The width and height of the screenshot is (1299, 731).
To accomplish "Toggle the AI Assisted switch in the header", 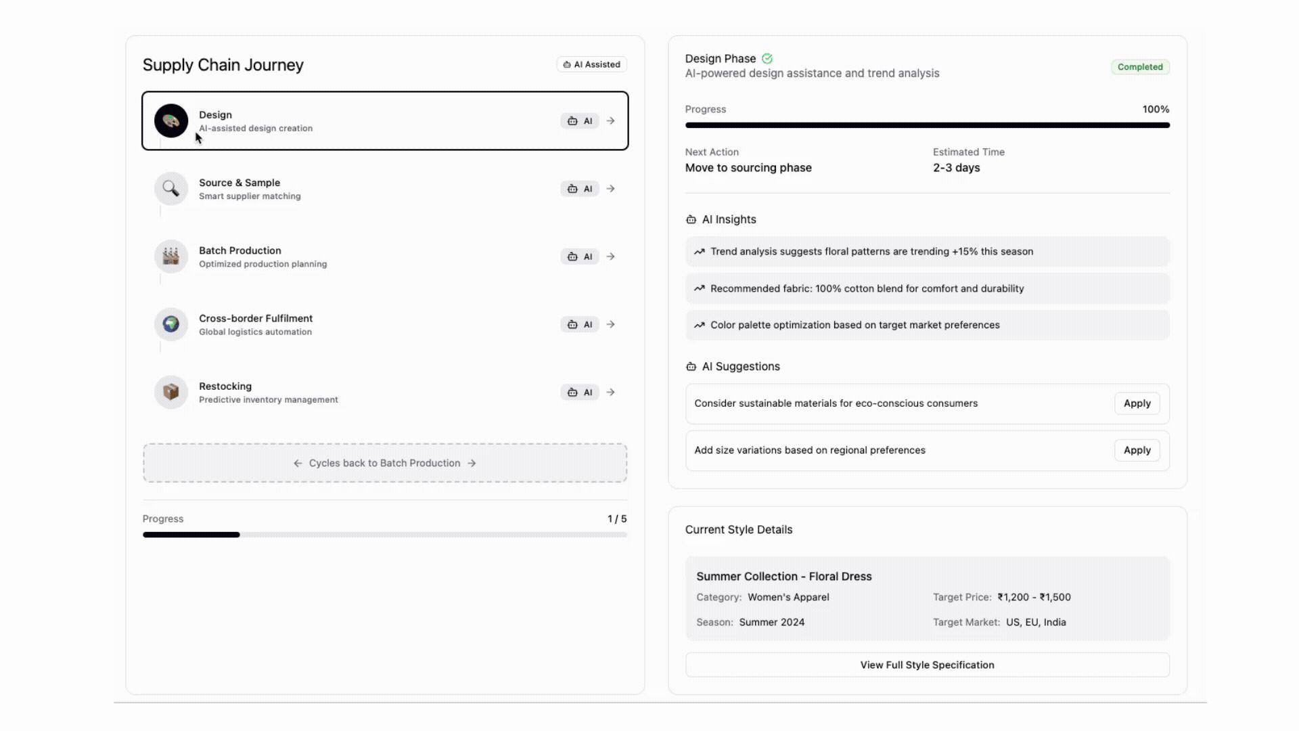I will click(x=591, y=64).
